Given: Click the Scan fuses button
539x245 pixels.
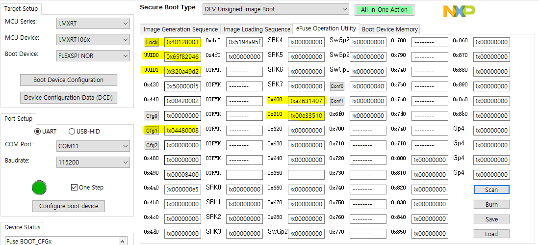Looking at the screenshot, I should tap(491, 190).
